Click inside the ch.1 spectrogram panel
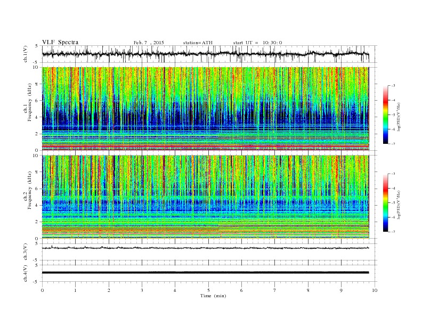Viewport: 422px width, 326px height. 205,109
